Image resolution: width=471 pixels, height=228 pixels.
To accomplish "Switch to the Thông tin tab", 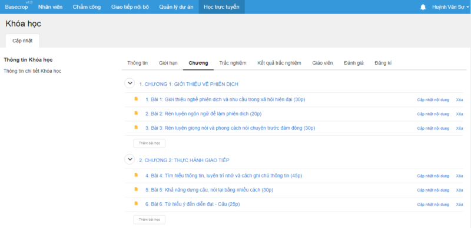I will click(x=138, y=63).
